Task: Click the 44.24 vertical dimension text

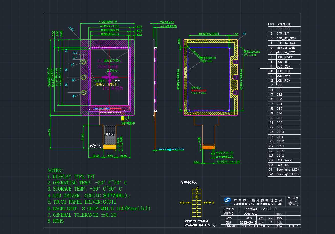Action: pos(49,132)
